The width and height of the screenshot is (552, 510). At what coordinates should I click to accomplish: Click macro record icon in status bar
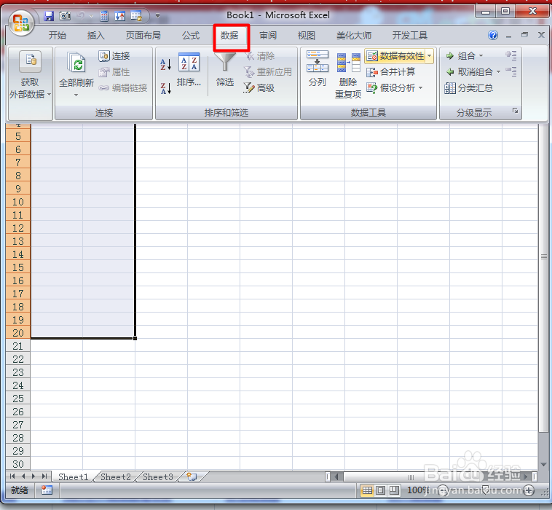point(47,490)
